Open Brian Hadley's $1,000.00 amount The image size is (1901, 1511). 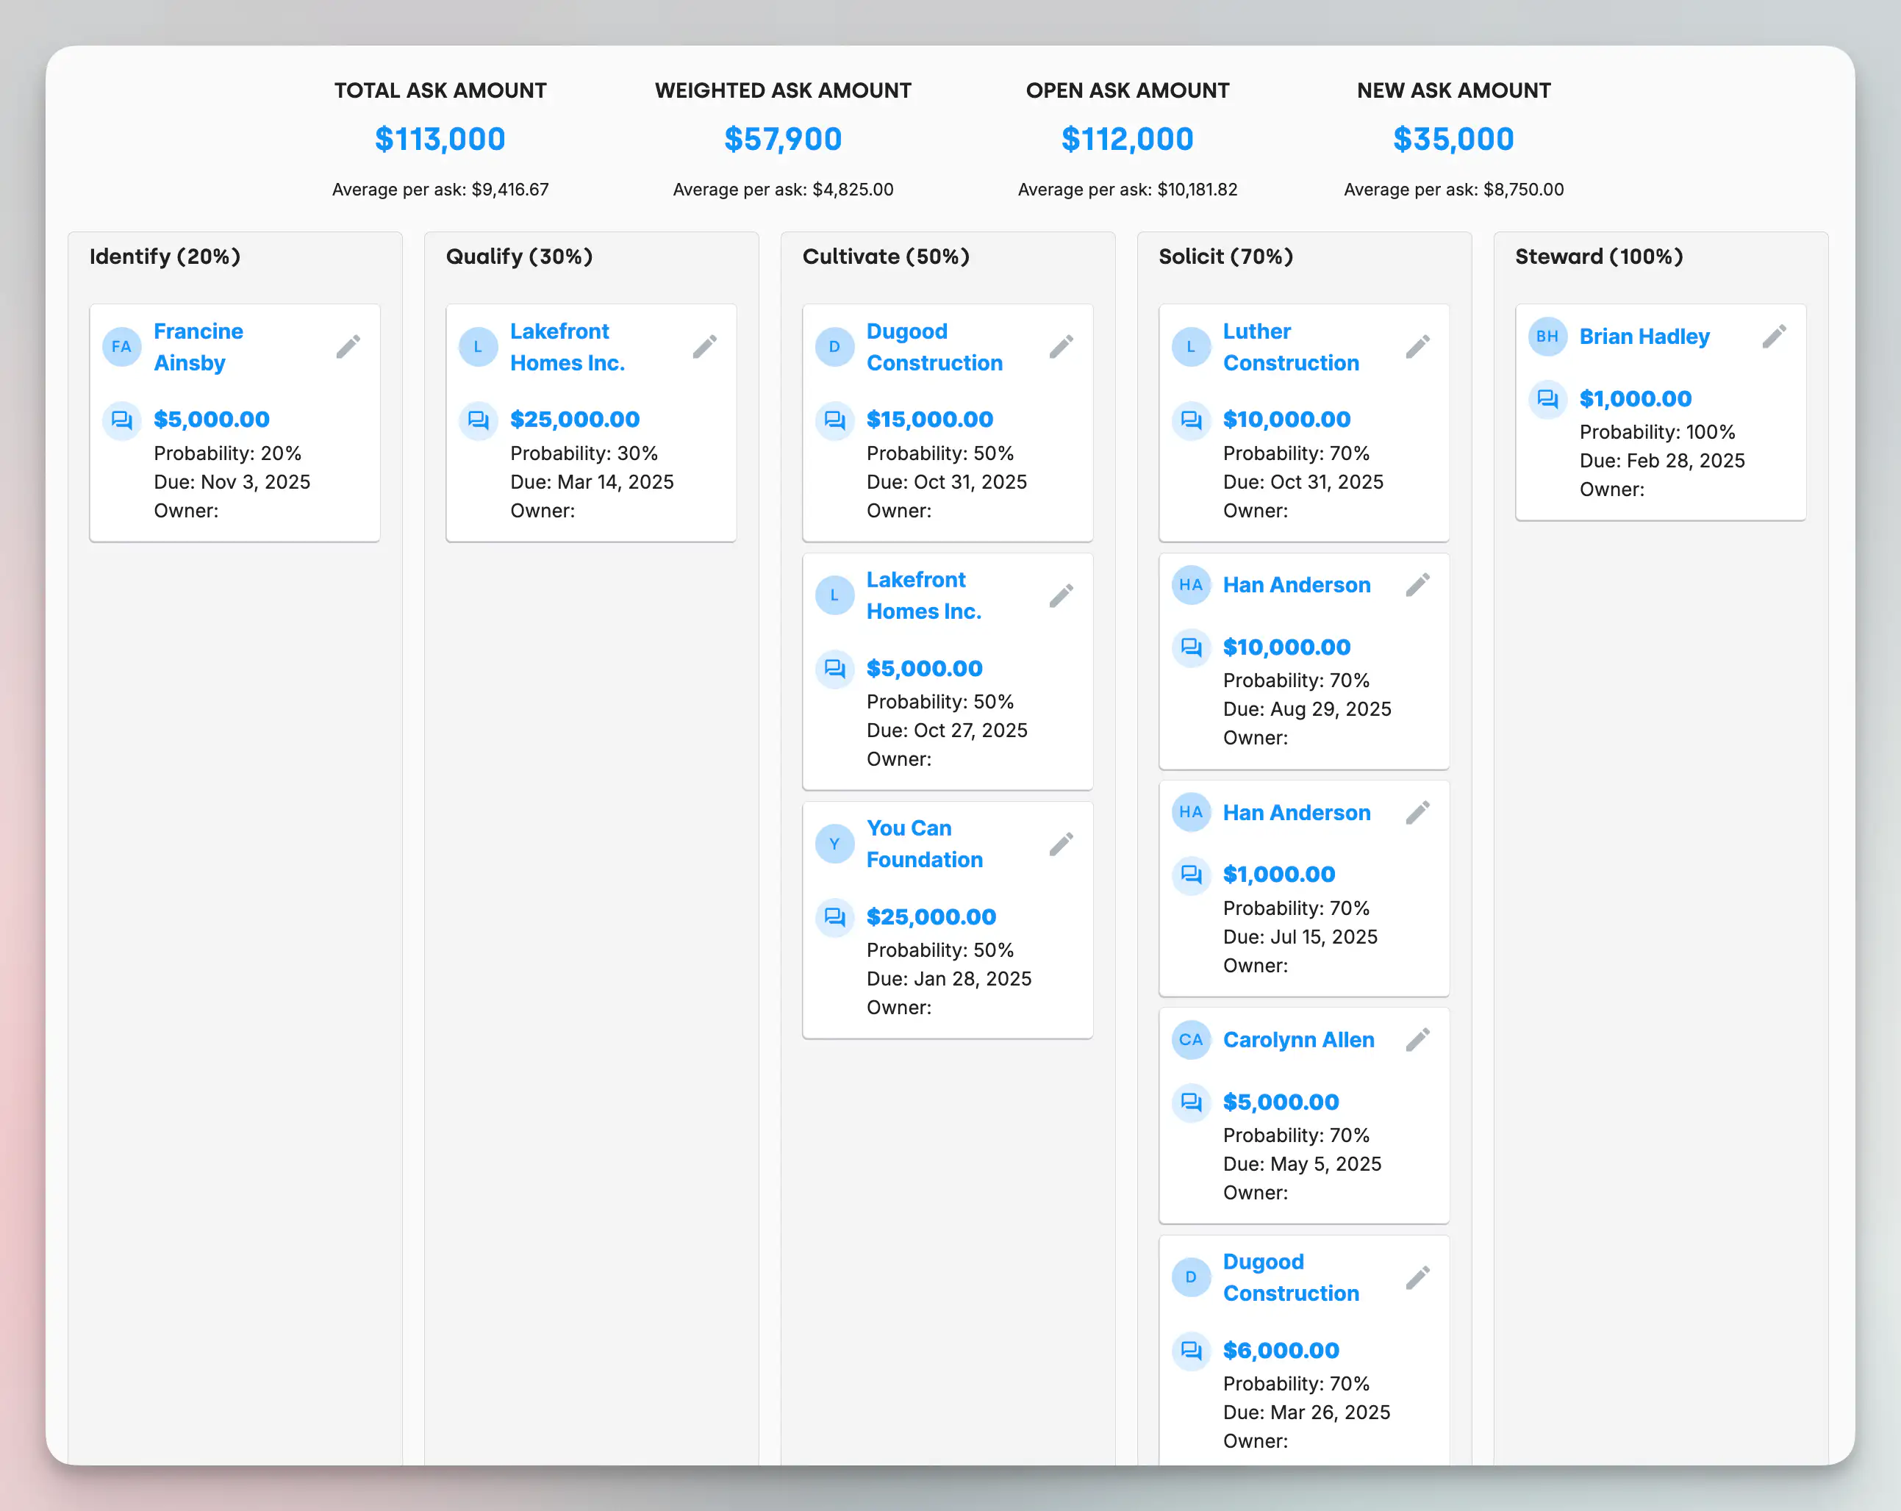[1635, 398]
